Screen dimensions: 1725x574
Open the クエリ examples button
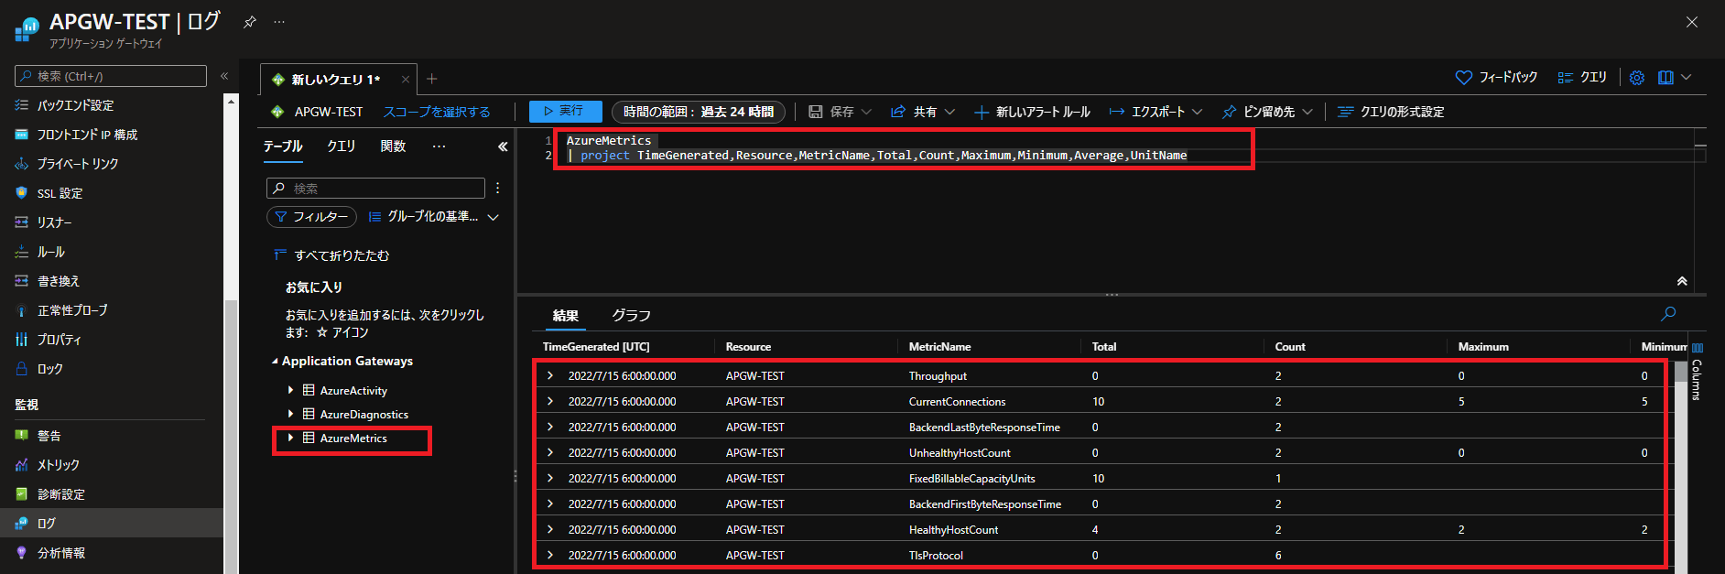pyautogui.click(x=1582, y=78)
